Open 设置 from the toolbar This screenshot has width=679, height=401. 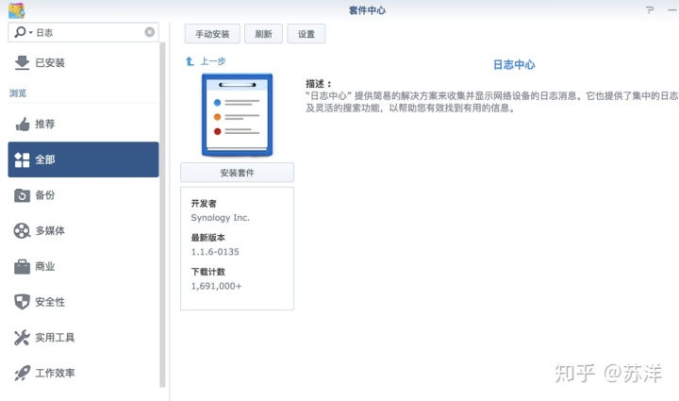point(306,34)
